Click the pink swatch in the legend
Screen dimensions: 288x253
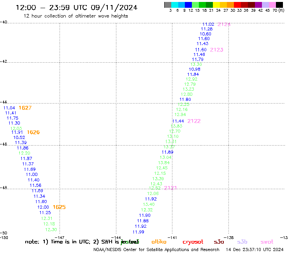click(272, 5)
